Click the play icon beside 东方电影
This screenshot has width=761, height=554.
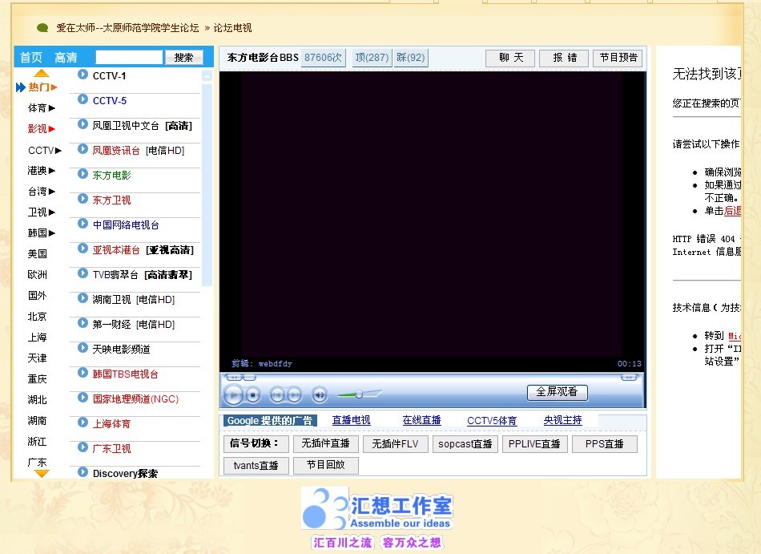pyautogui.click(x=83, y=174)
